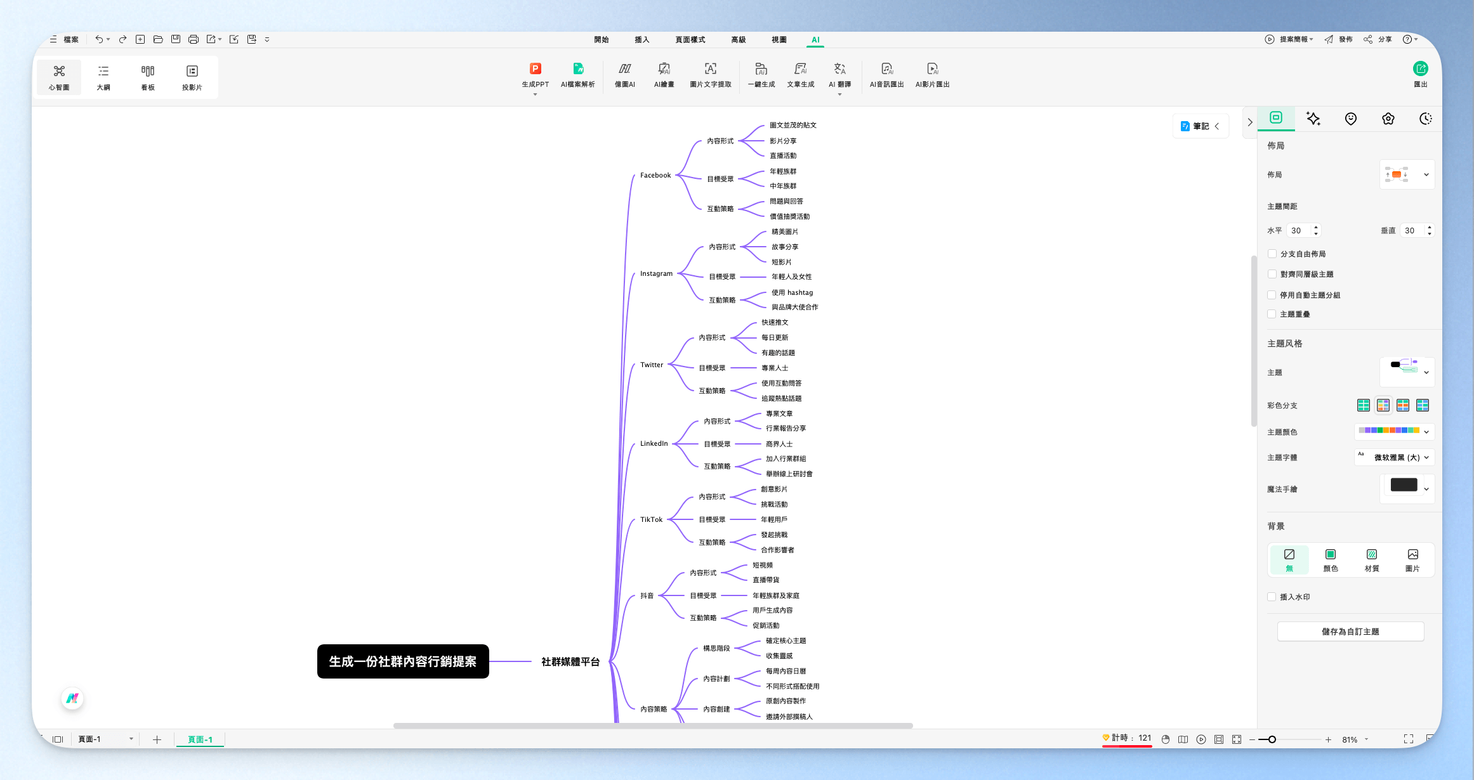Enable 主題重疊 checkbox
Viewport: 1474px width, 780px height.
(1272, 314)
